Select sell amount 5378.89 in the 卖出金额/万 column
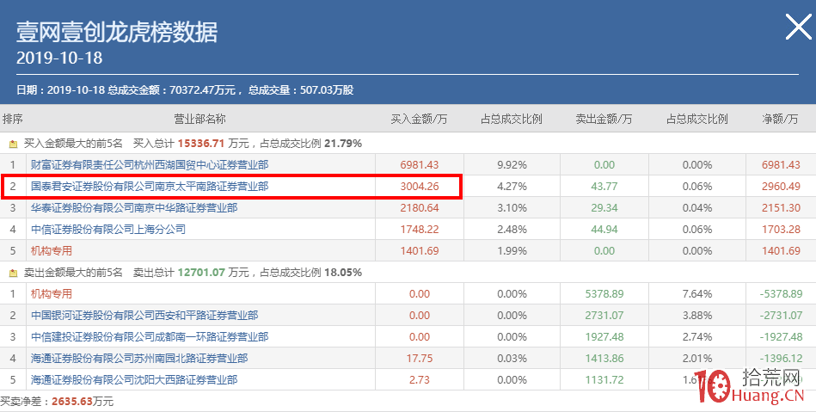Viewport: 816px width, 412px height. coord(604,294)
